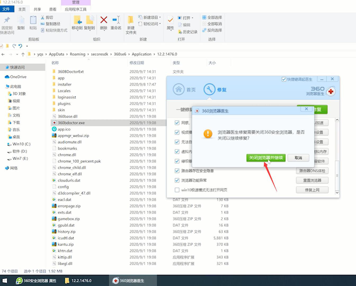The image size is (356, 286).
Task: Click Copy path in clipboard group
Action: point(50,24)
